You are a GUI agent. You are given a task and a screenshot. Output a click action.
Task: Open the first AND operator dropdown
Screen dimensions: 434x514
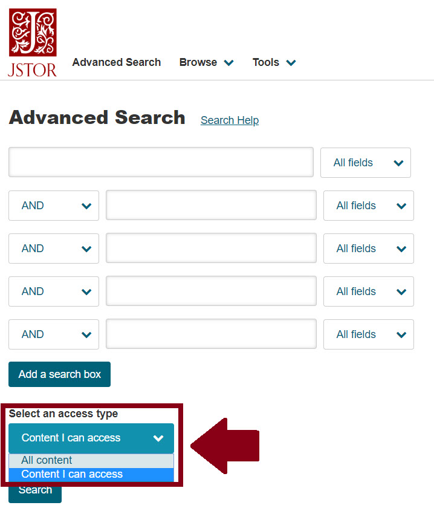(x=54, y=206)
